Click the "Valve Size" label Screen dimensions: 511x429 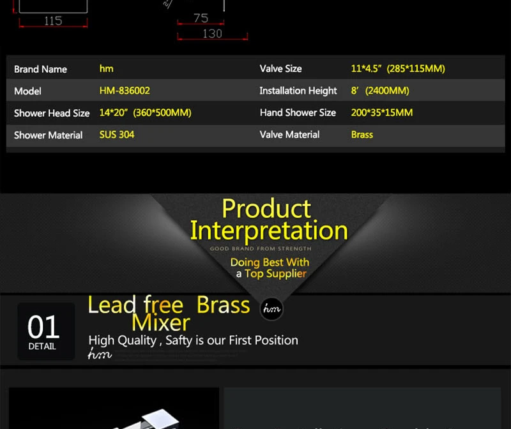[280, 69]
